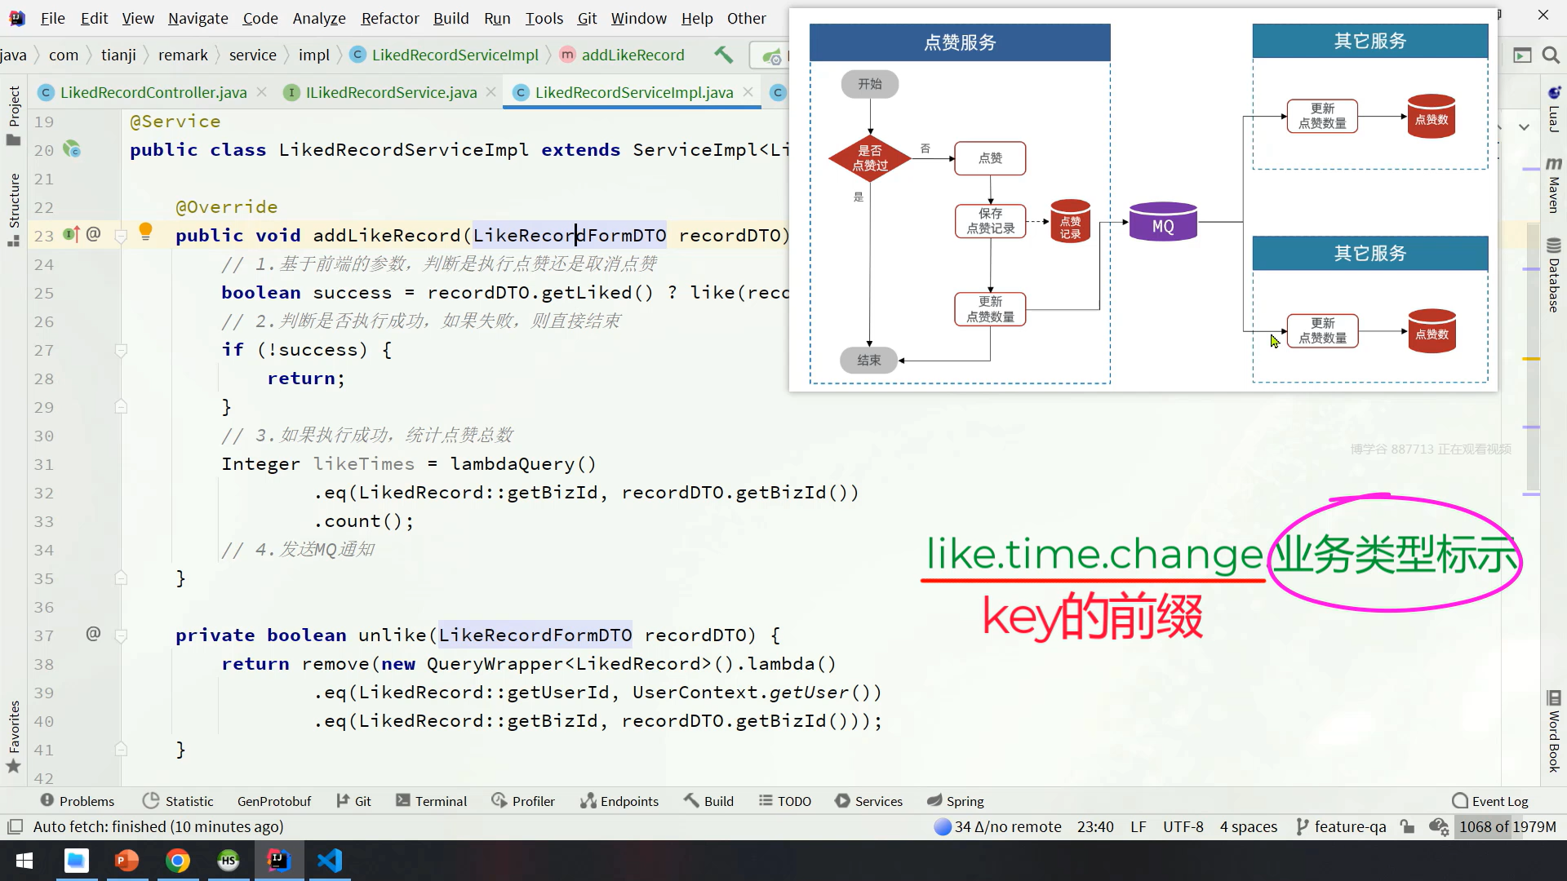The width and height of the screenshot is (1567, 881).
Task: Toggle the read-only lock icon in the status bar
Action: 1407,826
